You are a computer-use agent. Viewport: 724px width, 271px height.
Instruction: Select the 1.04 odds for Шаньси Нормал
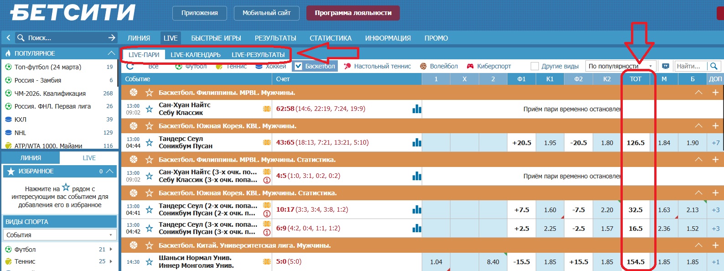pos(436,262)
